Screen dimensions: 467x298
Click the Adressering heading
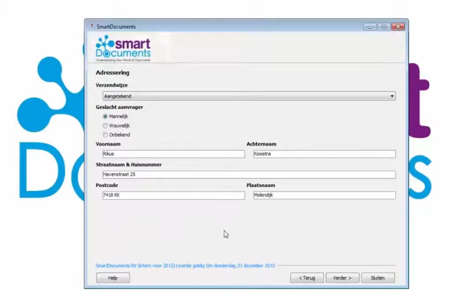pyautogui.click(x=113, y=73)
